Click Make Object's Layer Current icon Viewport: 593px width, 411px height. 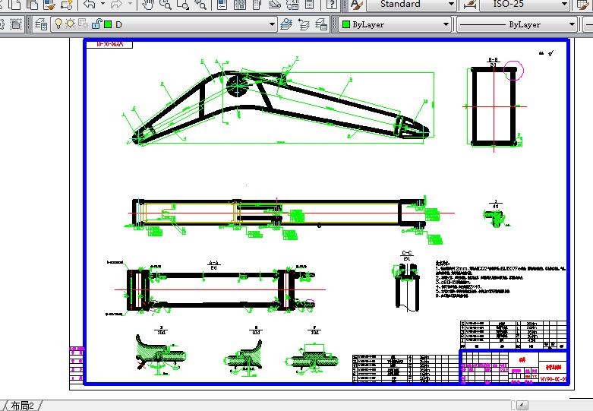286,24
